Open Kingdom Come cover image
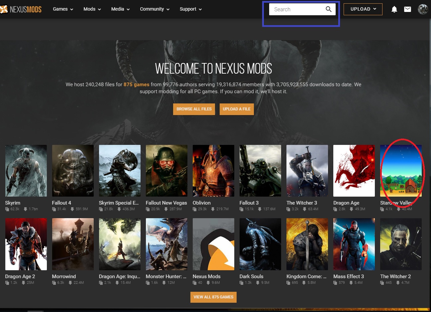This screenshot has height=312, width=431. (x=307, y=244)
